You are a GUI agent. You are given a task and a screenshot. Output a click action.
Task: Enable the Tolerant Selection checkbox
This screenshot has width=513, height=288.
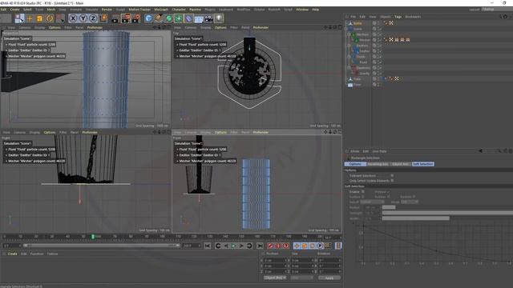click(x=392, y=176)
